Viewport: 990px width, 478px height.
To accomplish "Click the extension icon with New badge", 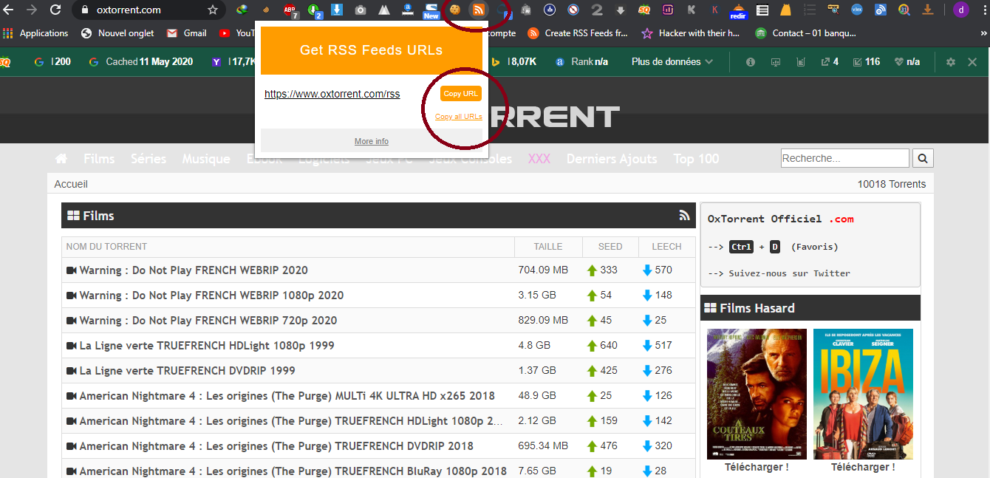I will (x=430, y=10).
